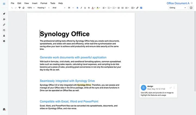Open the 100% zoom dropdown
Image resolution: width=196 pixels, height=115 pixels.
click(31, 8)
